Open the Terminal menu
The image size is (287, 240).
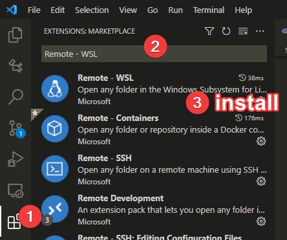pos(209,10)
